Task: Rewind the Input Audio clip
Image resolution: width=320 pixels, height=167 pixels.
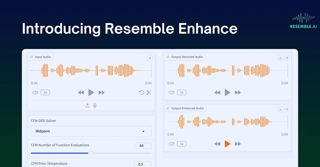Action: tap(81, 93)
